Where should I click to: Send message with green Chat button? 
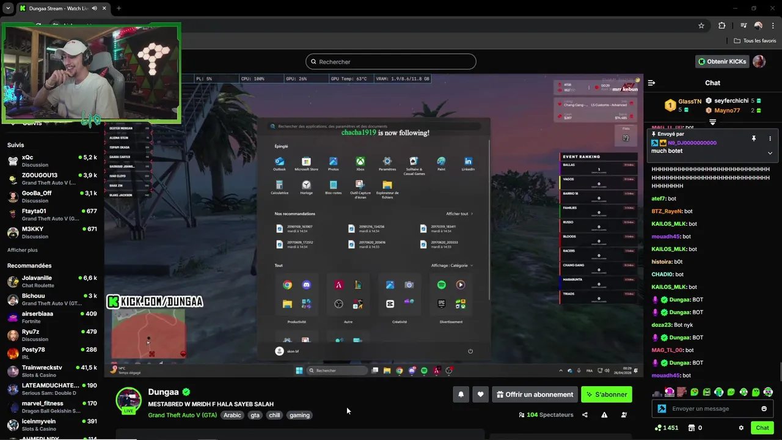762,428
